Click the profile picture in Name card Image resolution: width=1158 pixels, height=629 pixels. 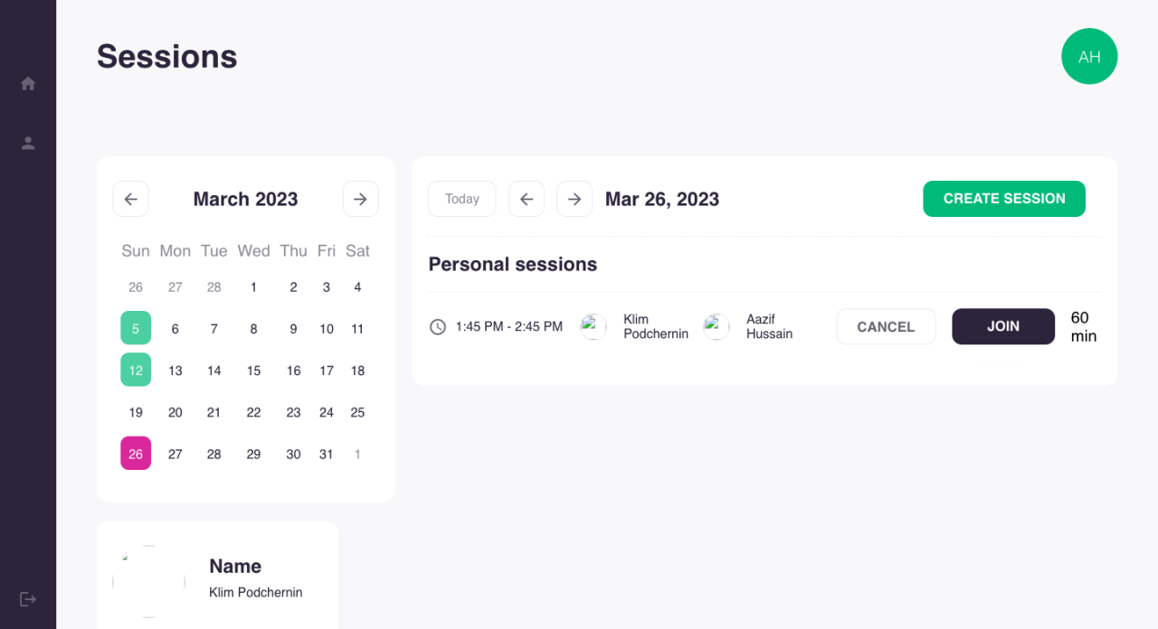tap(148, 580)
